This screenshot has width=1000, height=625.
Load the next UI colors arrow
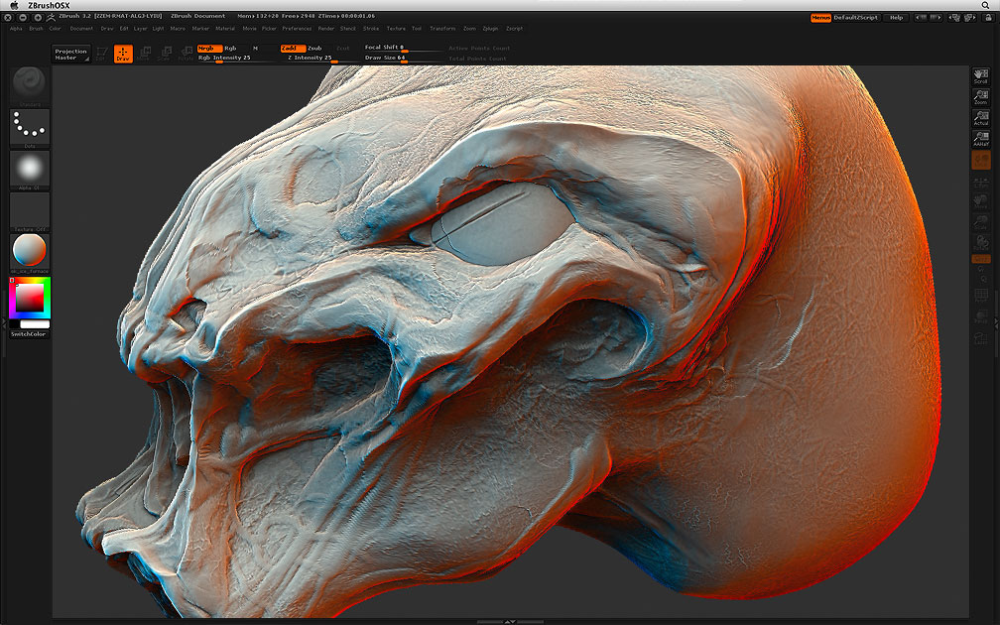click(970, 18)
